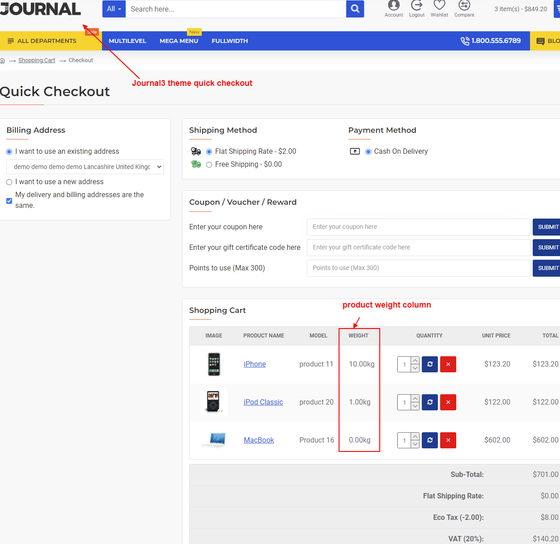Click the coupon code input field
Image resolution: width=560 pixels, height=544 pixels.
(419, 227)
